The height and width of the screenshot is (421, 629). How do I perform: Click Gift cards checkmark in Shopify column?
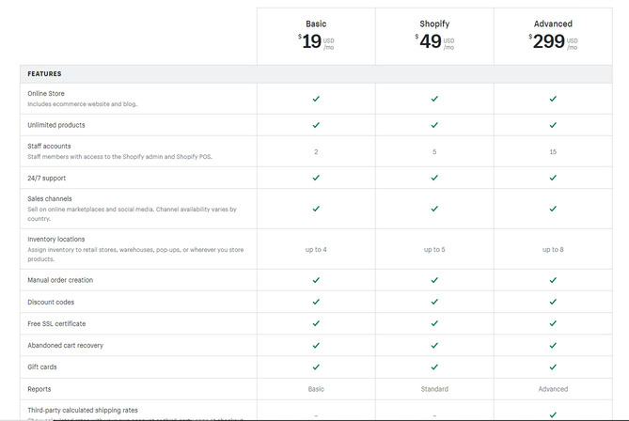[434, 366]
